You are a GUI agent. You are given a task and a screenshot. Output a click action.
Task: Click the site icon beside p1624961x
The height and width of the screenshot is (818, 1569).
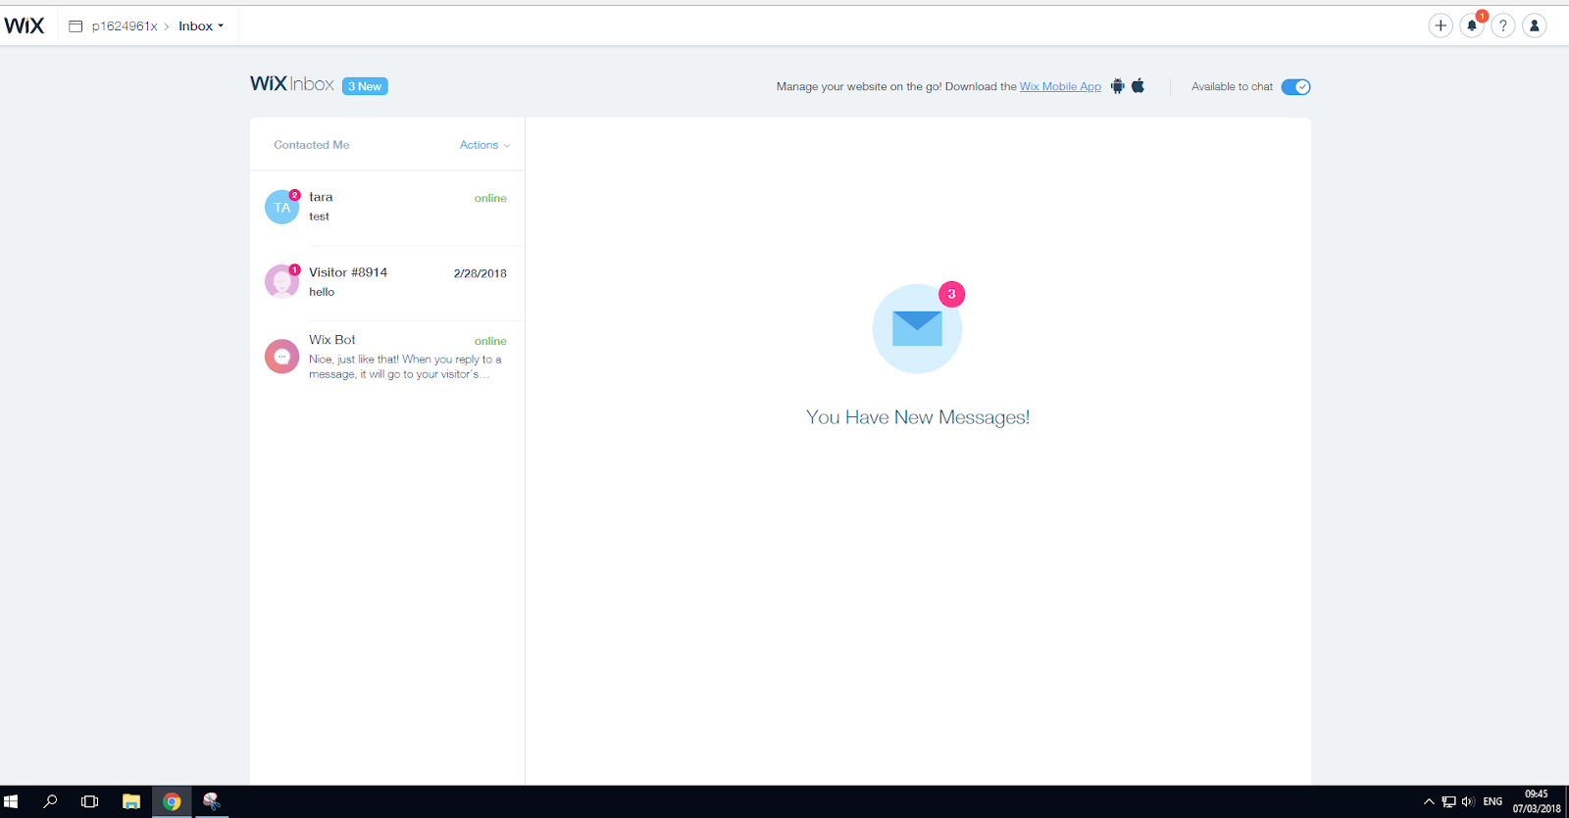[x=76, y=26]
